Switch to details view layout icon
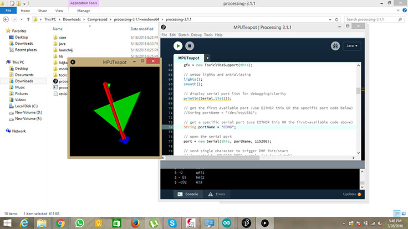Image resolution: width=408 pixels, height=229 pixels. (397, 214)
